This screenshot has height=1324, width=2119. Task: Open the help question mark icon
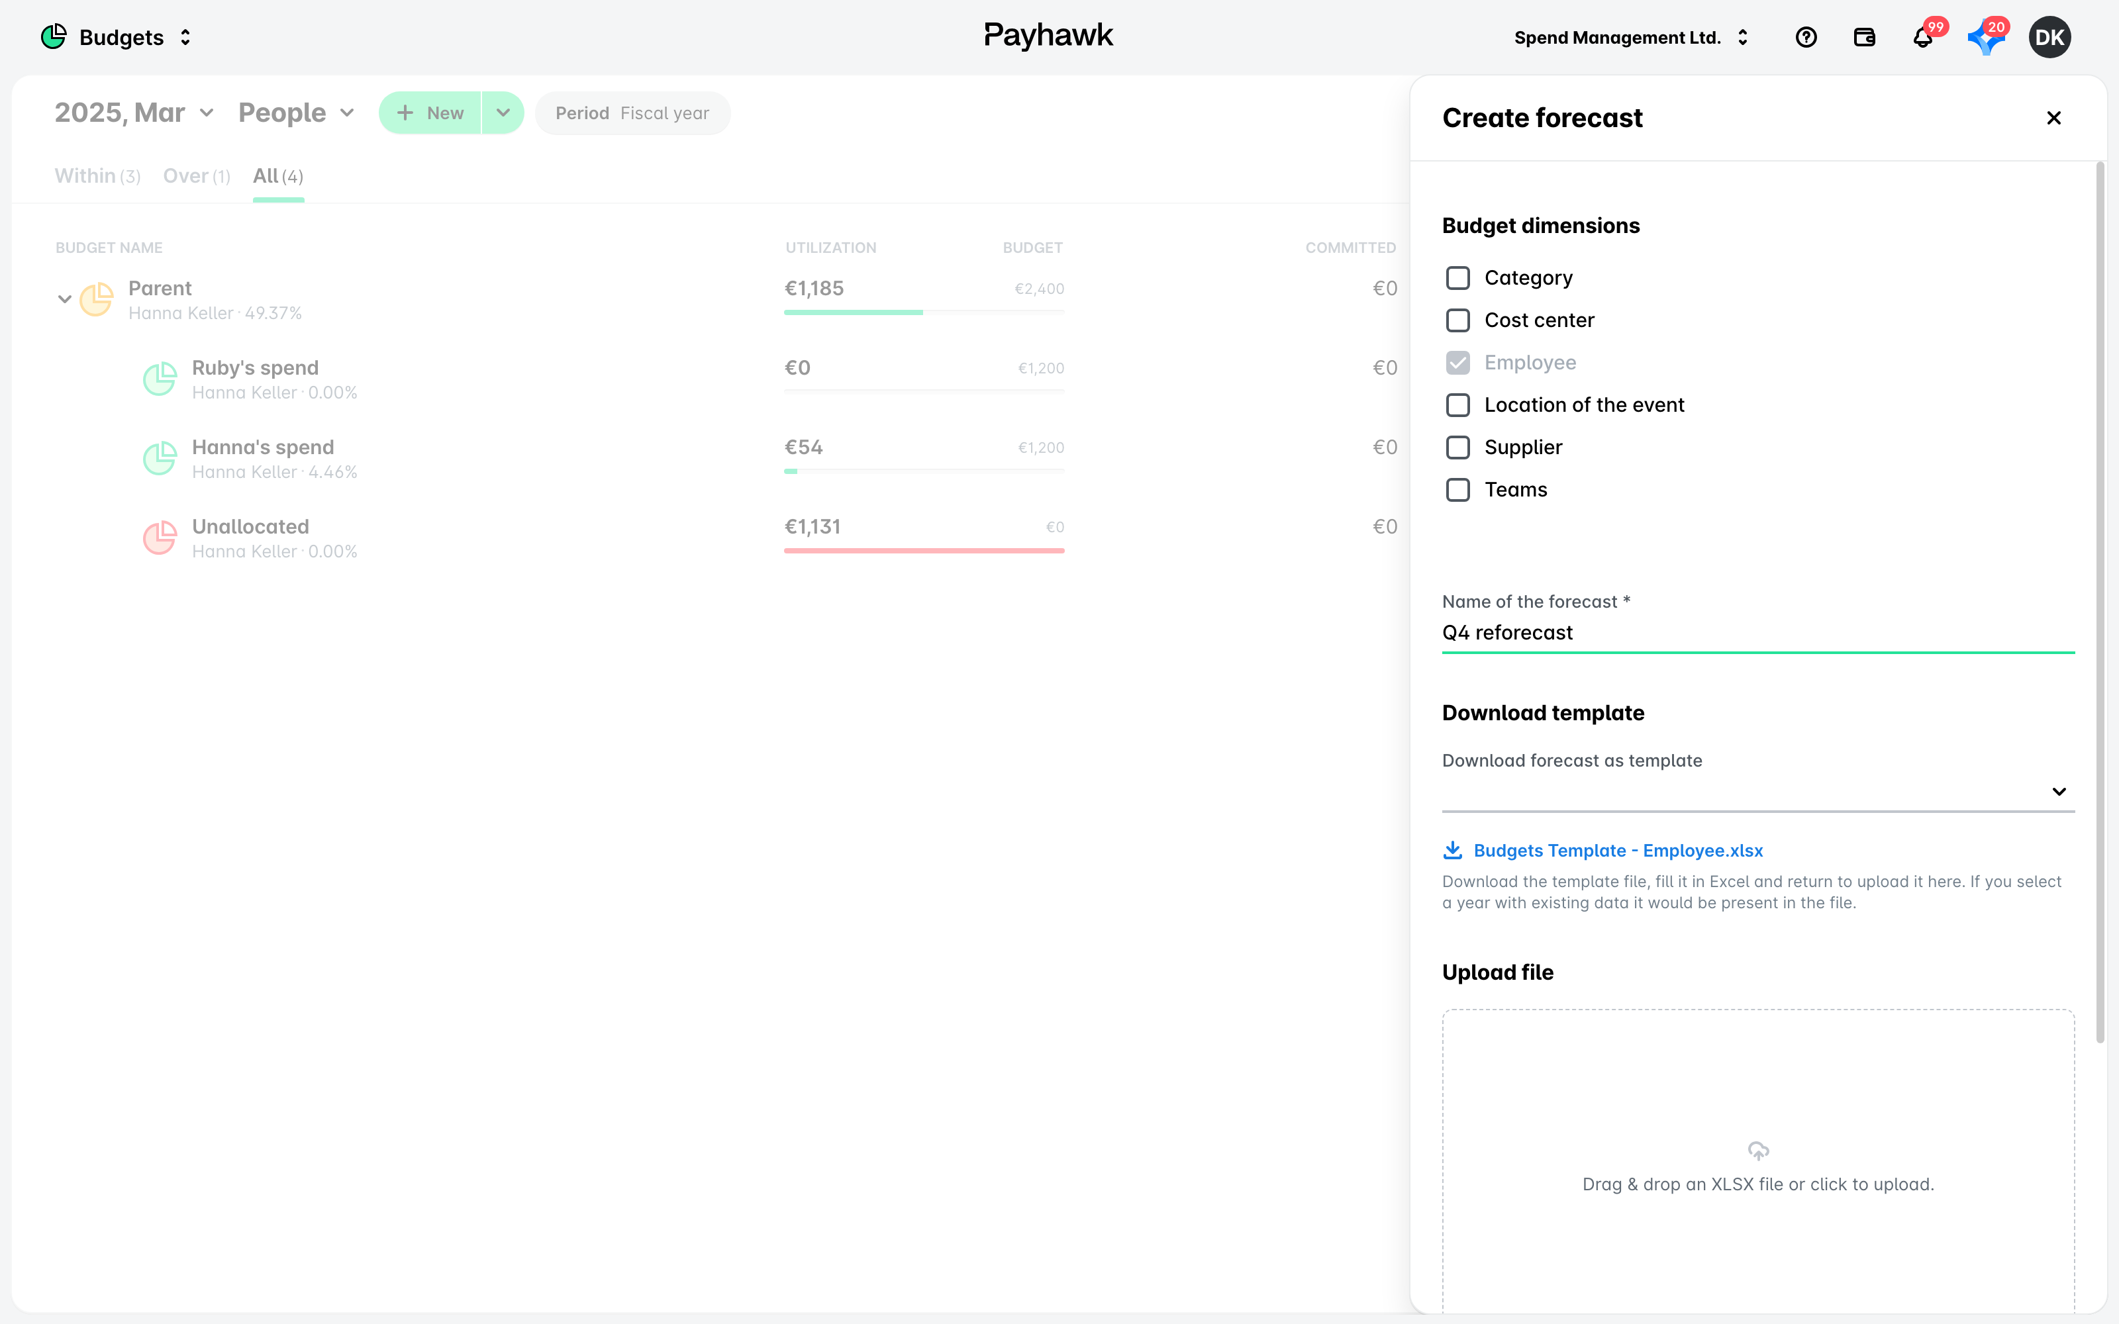click(1806, 37)
